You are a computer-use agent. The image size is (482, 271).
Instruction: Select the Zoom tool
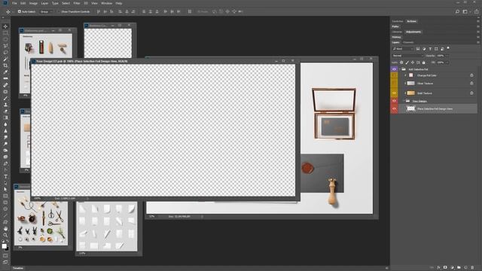click(5, 235)
